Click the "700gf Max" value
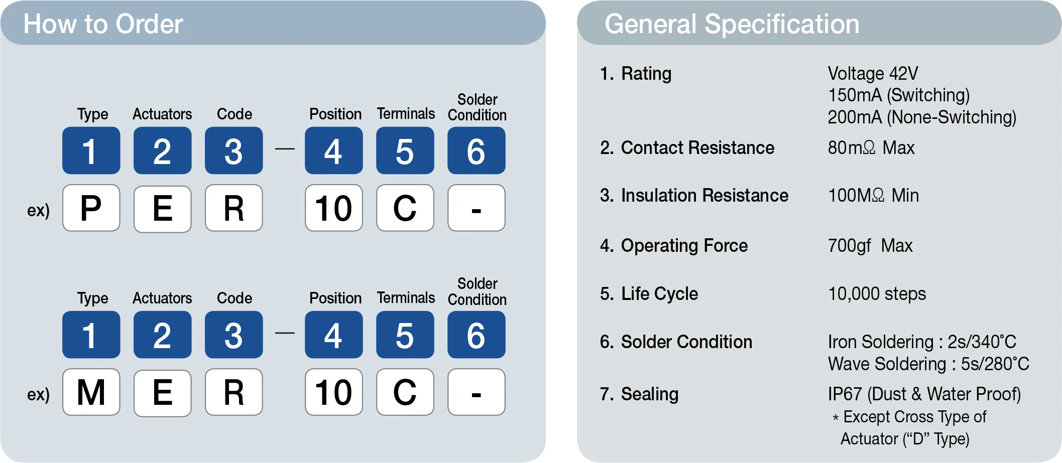The width and height of the screenshot is (1062, 463). pyautogui.click(x=870, y=246)
